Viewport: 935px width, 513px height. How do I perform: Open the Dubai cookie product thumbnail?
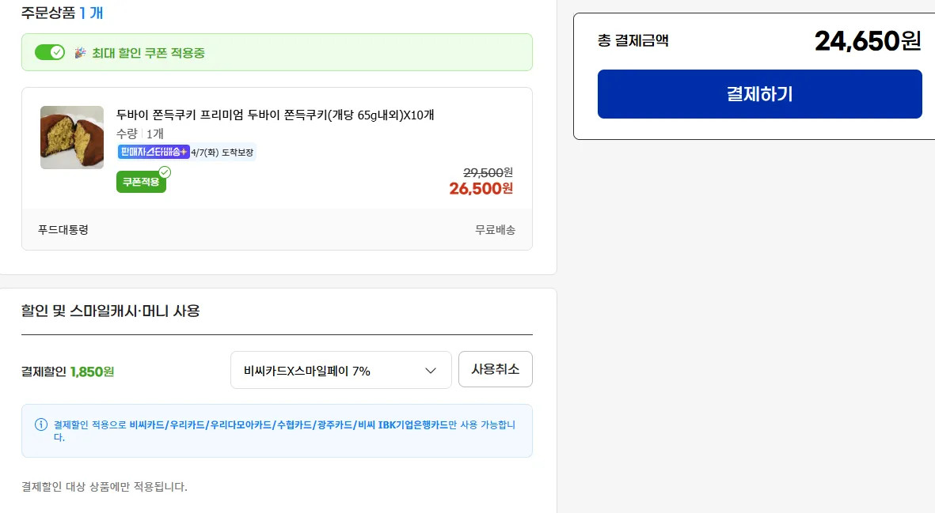[x=72, y=138]
